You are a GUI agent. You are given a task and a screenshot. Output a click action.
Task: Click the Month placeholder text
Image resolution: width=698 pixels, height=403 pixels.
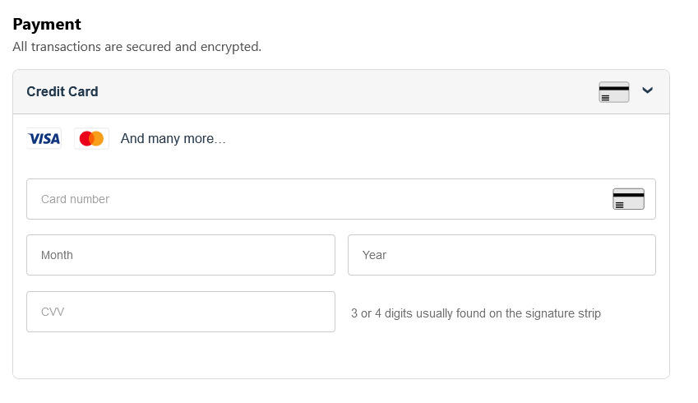(57, 255)
